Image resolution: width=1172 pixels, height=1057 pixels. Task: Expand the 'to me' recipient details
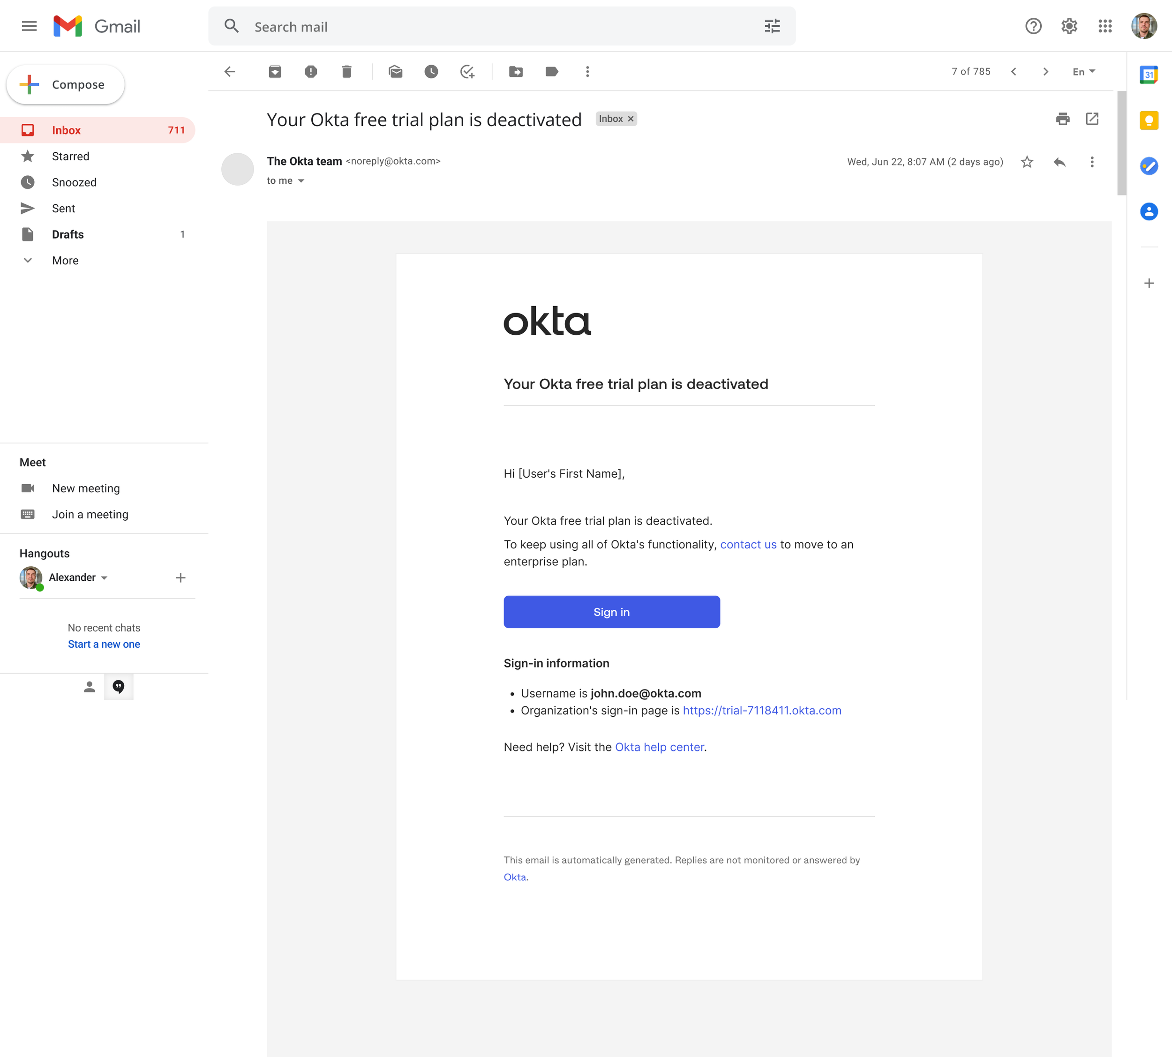(x=301, y=181)
